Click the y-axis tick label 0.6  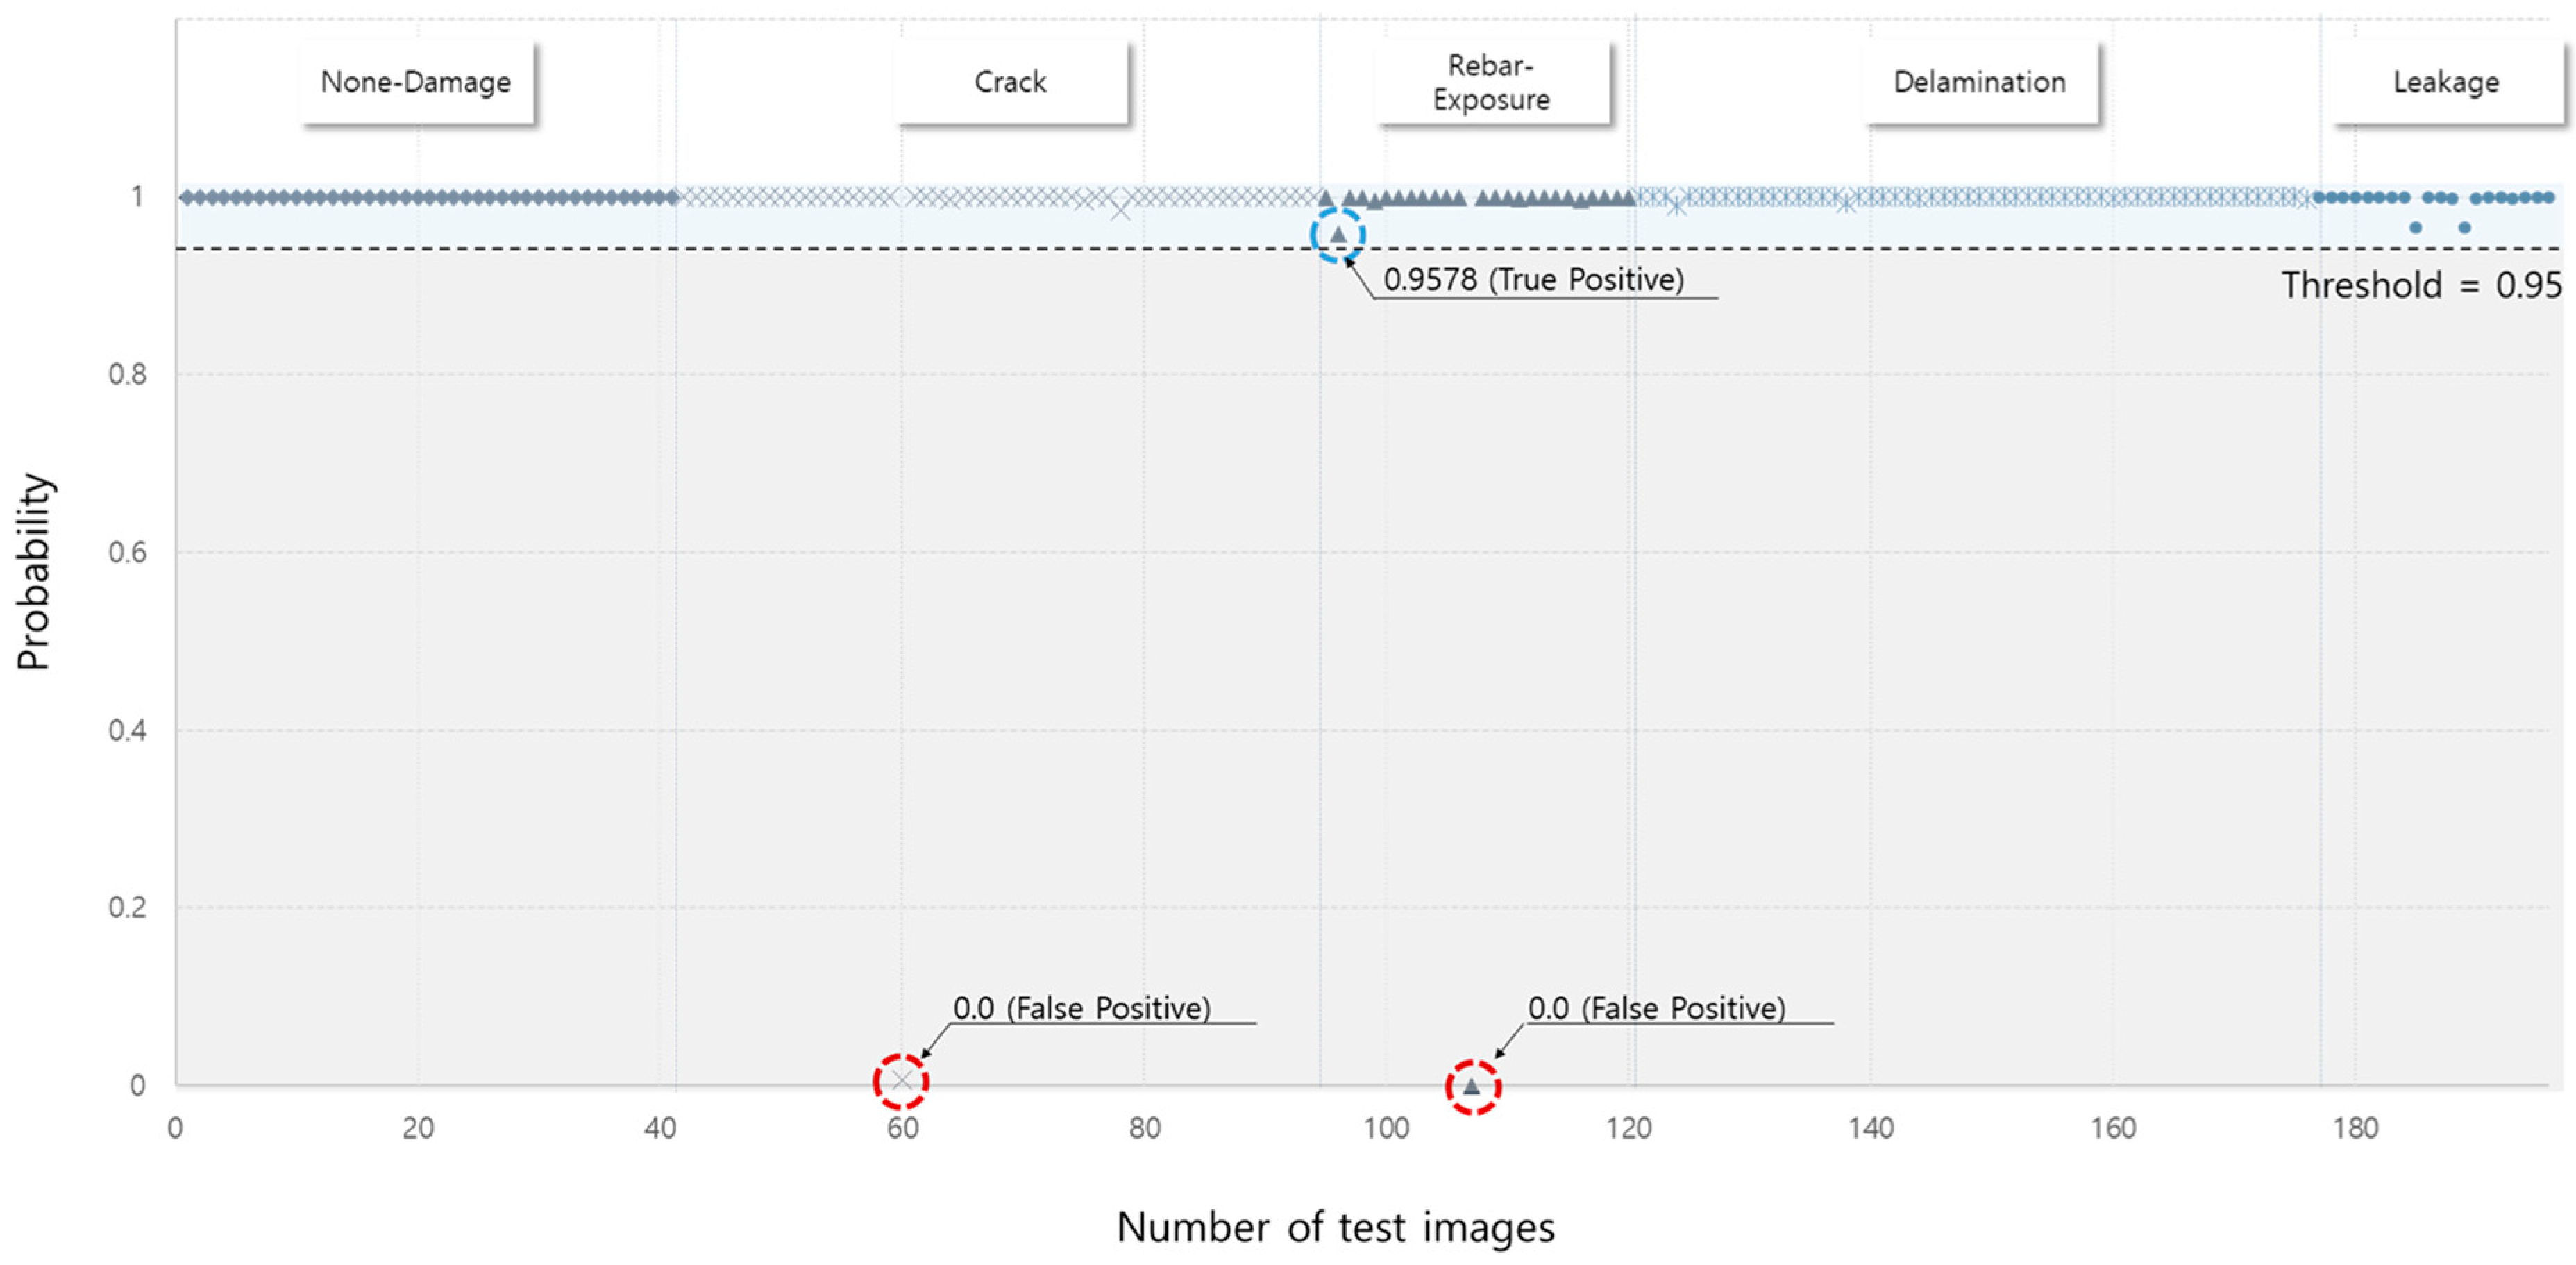click(x=127, y=553)
